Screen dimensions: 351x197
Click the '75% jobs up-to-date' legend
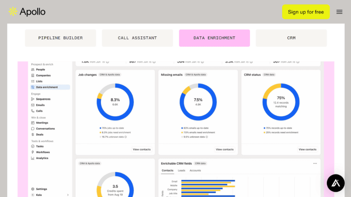(x=112, y=128)
